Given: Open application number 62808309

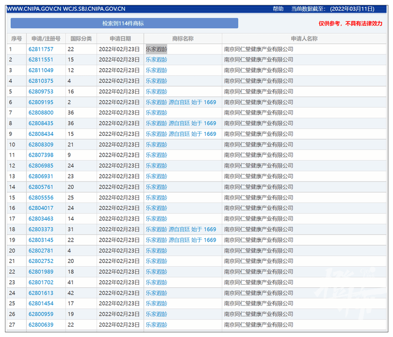Looking at the screenshot, I should pyautogui.click(x=41, y=145).
